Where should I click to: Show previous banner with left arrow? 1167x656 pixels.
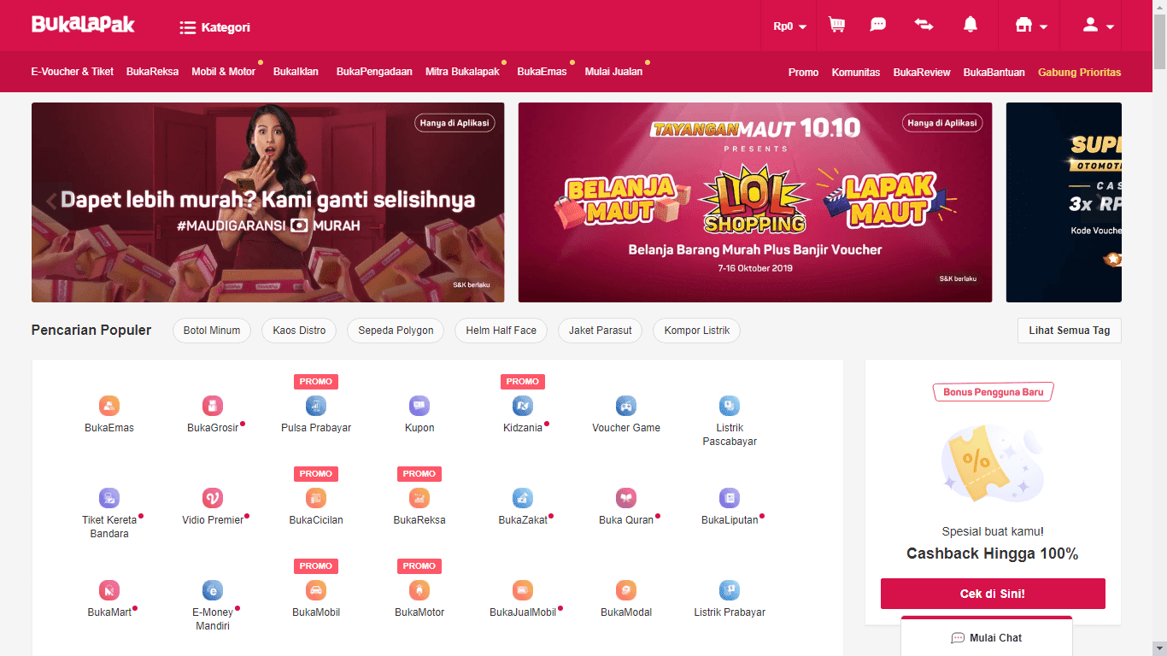click(x=51, y=202)
